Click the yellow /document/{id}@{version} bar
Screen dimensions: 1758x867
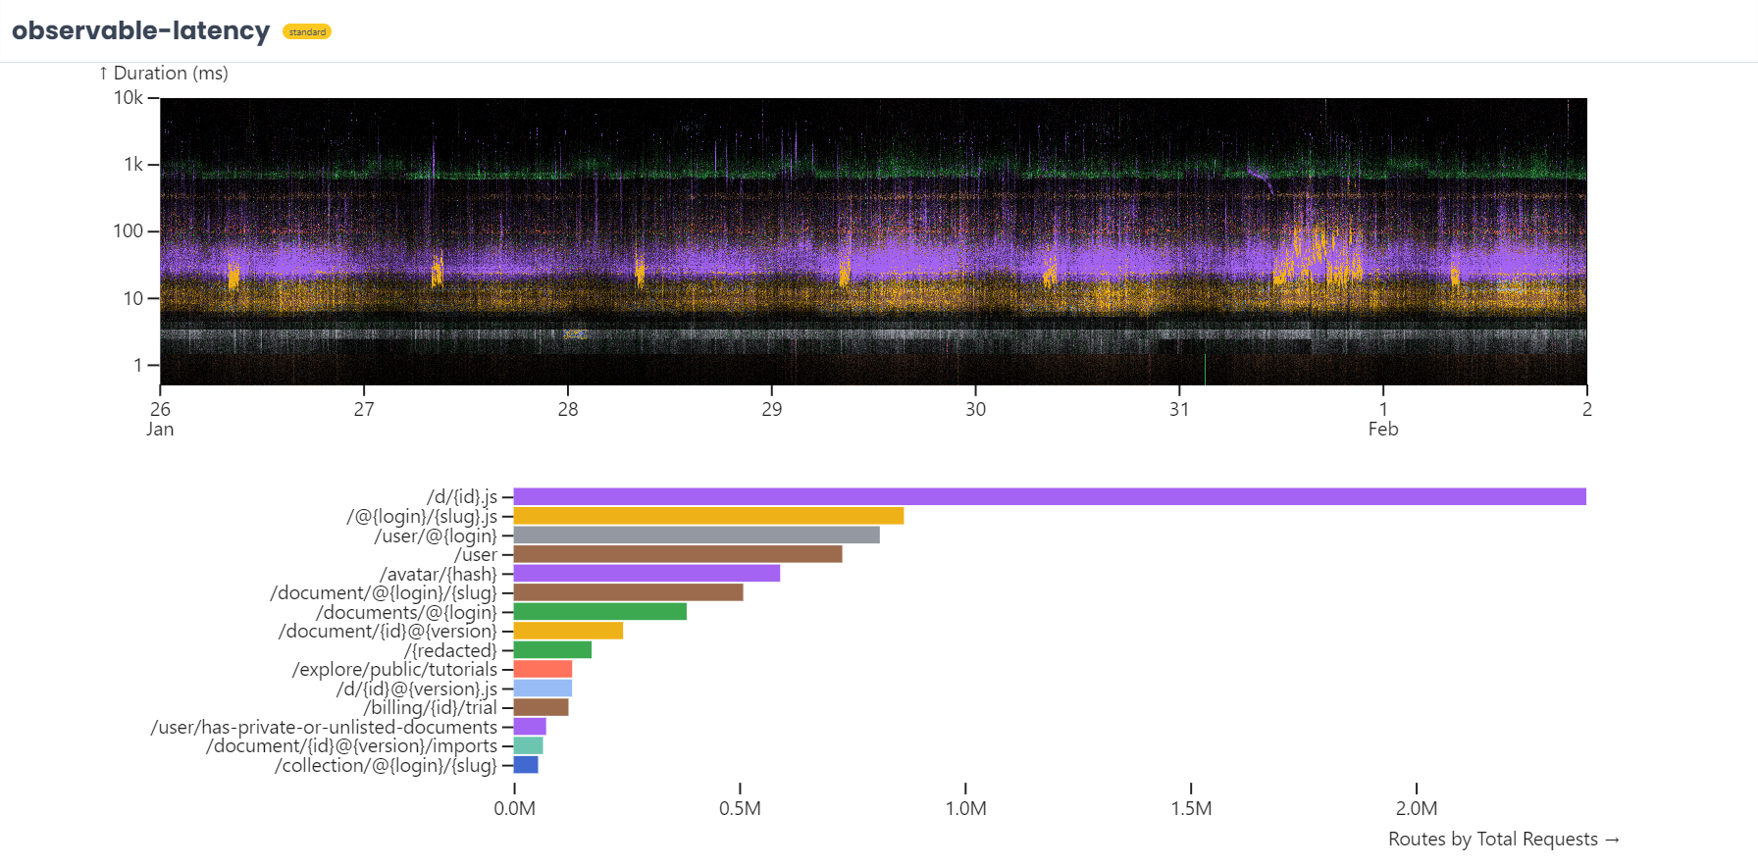click(x=568, y=631)
